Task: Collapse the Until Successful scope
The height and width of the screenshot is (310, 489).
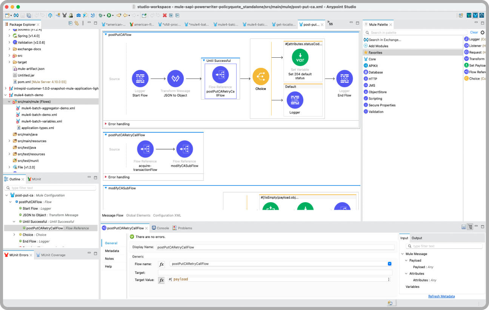Action: coord(204,61)
